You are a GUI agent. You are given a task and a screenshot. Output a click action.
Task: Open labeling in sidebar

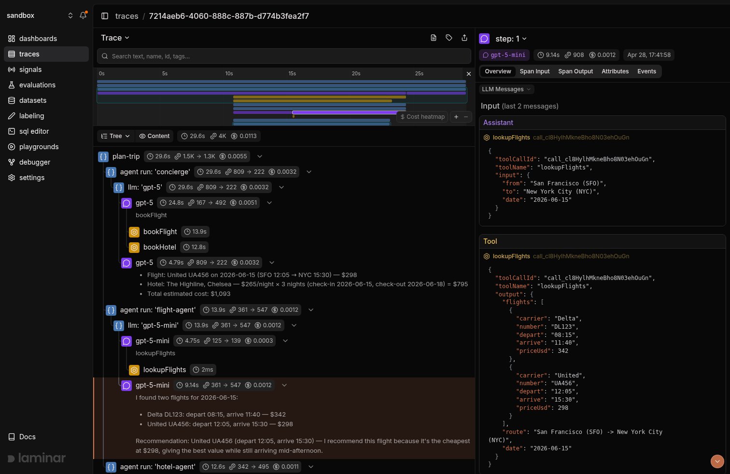[46, 116]
